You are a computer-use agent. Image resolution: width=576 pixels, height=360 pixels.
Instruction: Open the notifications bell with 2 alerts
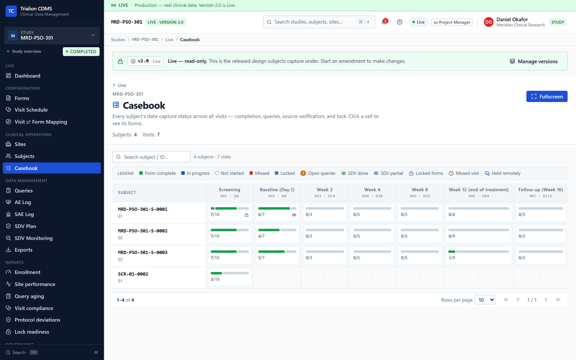point(384,22)
